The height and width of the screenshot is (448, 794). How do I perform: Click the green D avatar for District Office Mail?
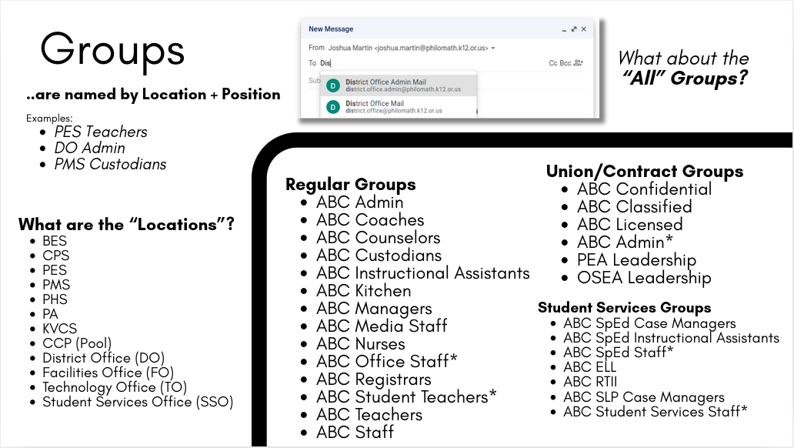tap(332, 107)
